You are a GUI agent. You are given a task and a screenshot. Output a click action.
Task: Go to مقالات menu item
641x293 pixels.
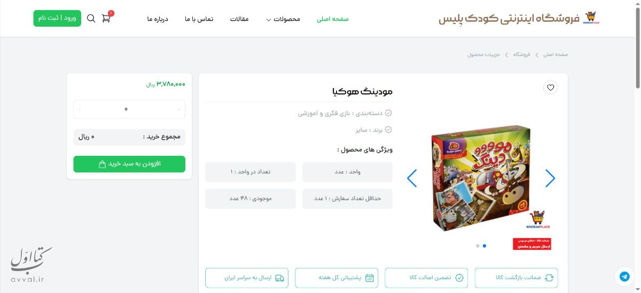[x=239, y=19]
